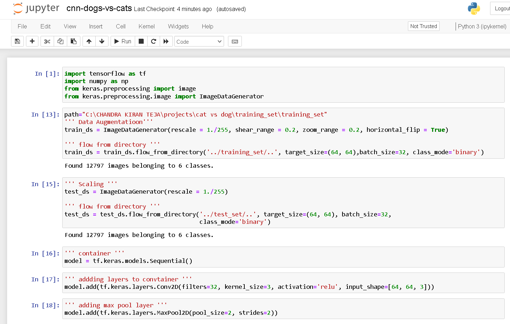Select the Sequential container cell In [16]
Image resolution: width=510 pixels, height=324 pixels.
(283, 257)
